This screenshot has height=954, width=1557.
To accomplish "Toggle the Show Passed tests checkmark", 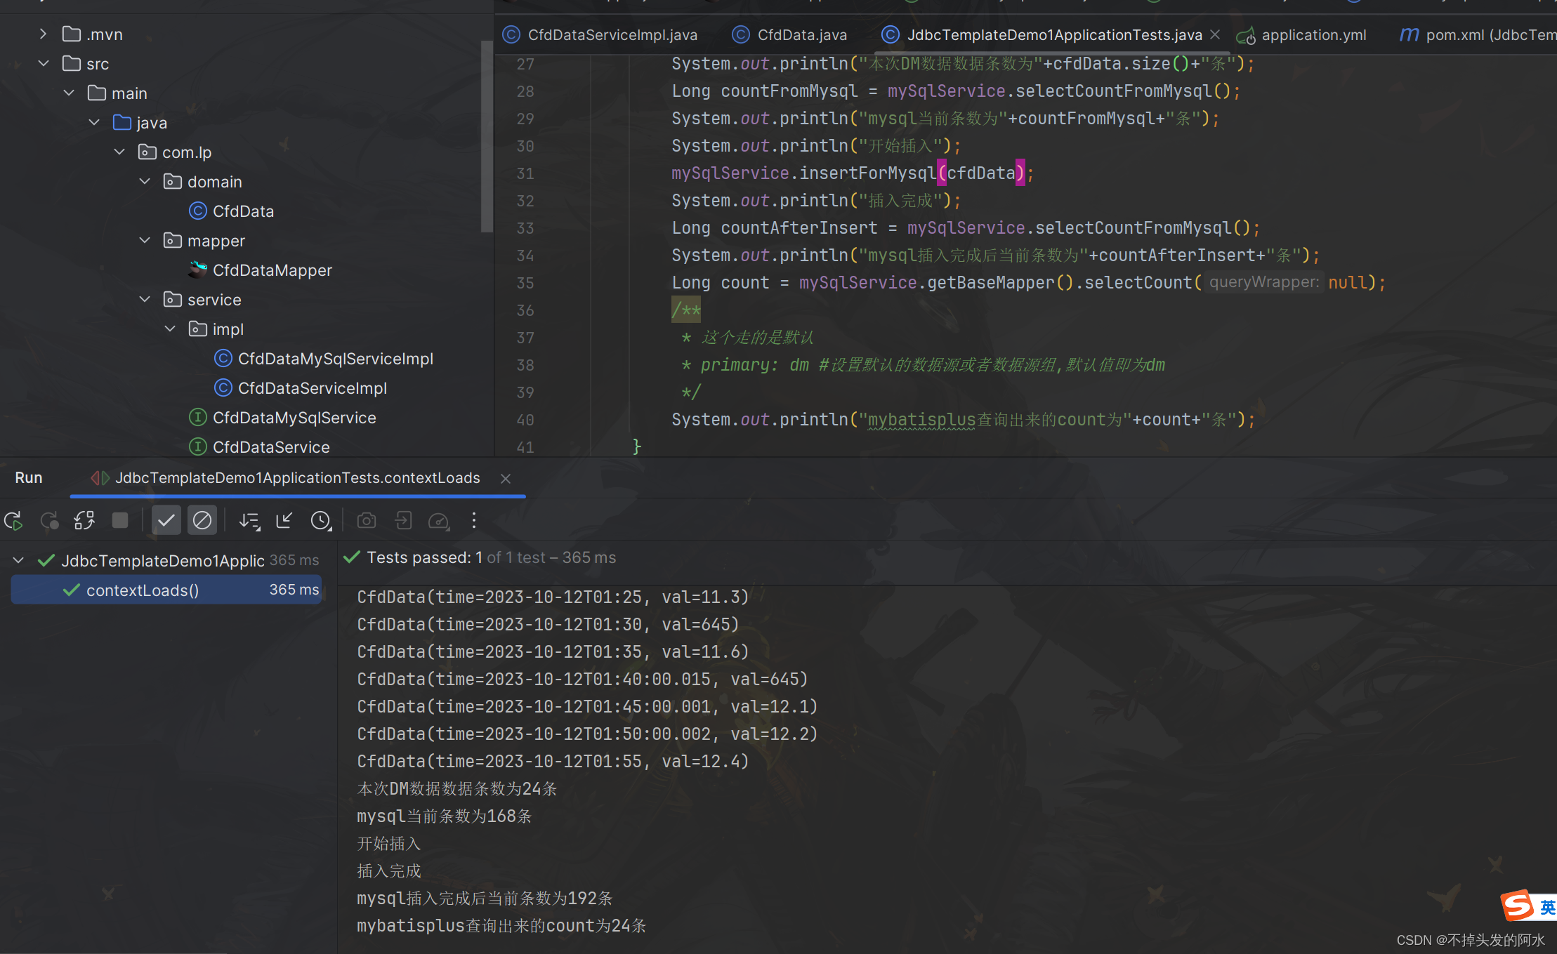I will tap(166, 520).
